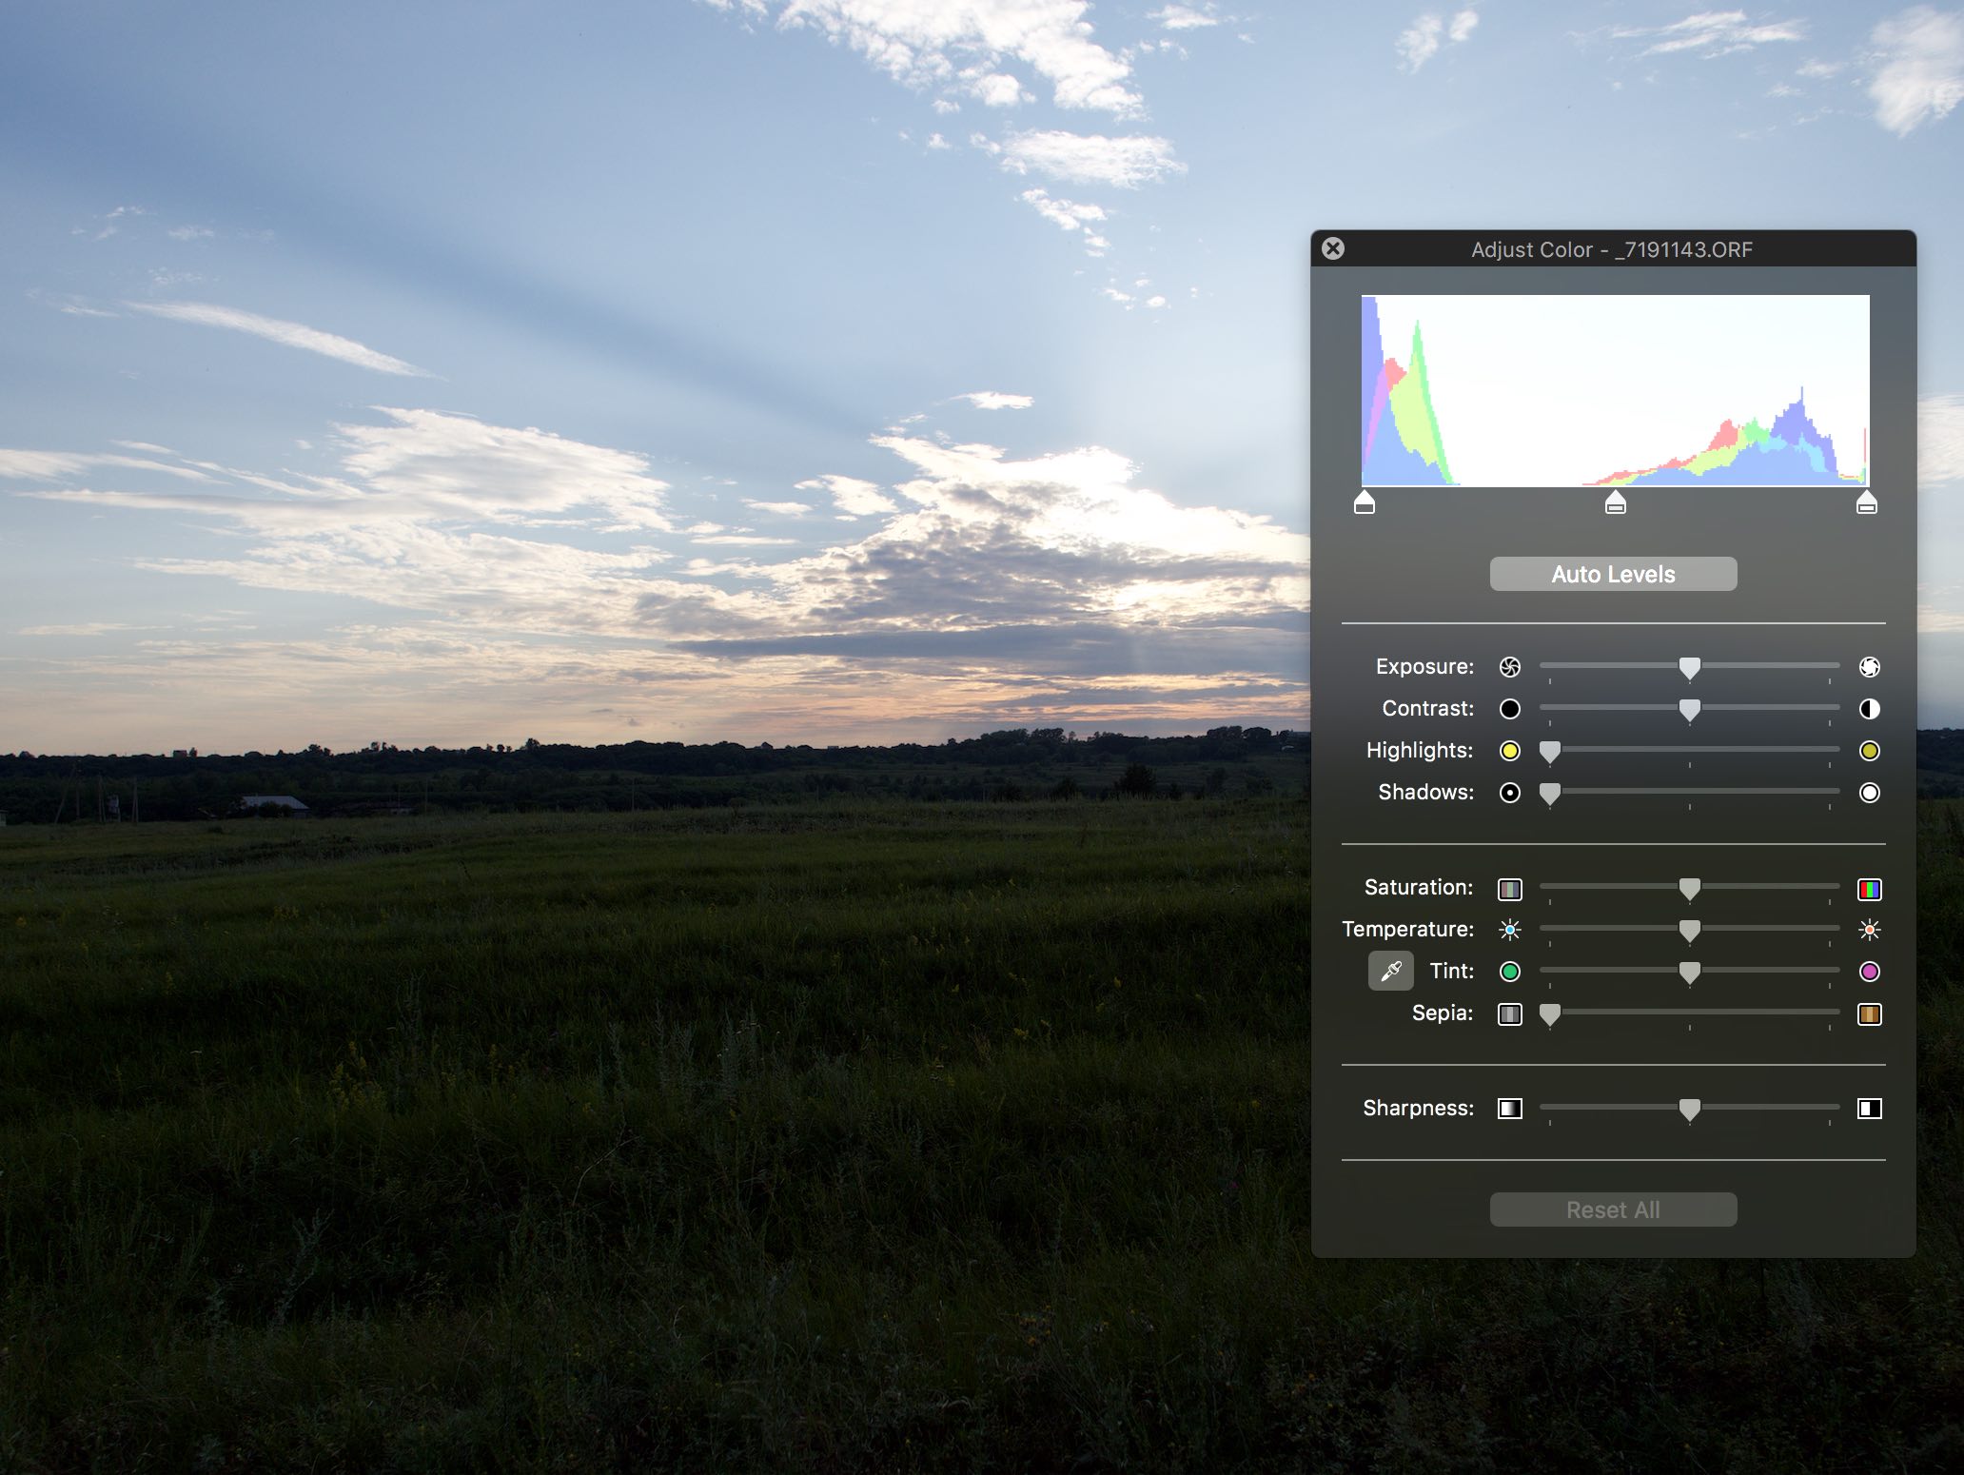
Task: Click the soft Sharpness icon on left
Action: tap(1510, 1109)
